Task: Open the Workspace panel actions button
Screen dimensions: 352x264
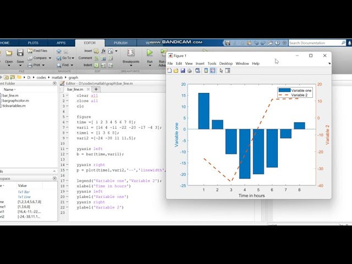Action: 54,178
